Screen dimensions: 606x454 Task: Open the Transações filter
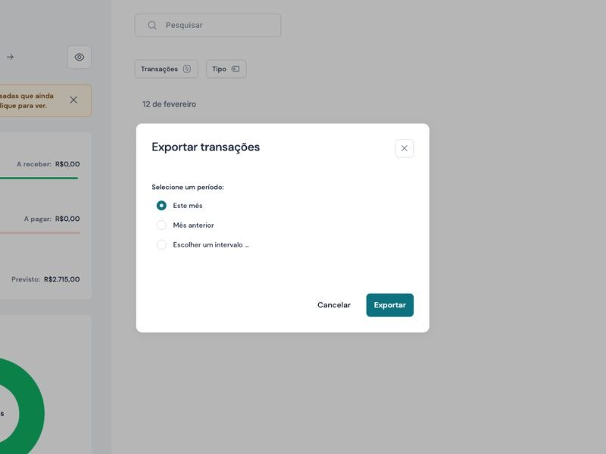point(166,69)
